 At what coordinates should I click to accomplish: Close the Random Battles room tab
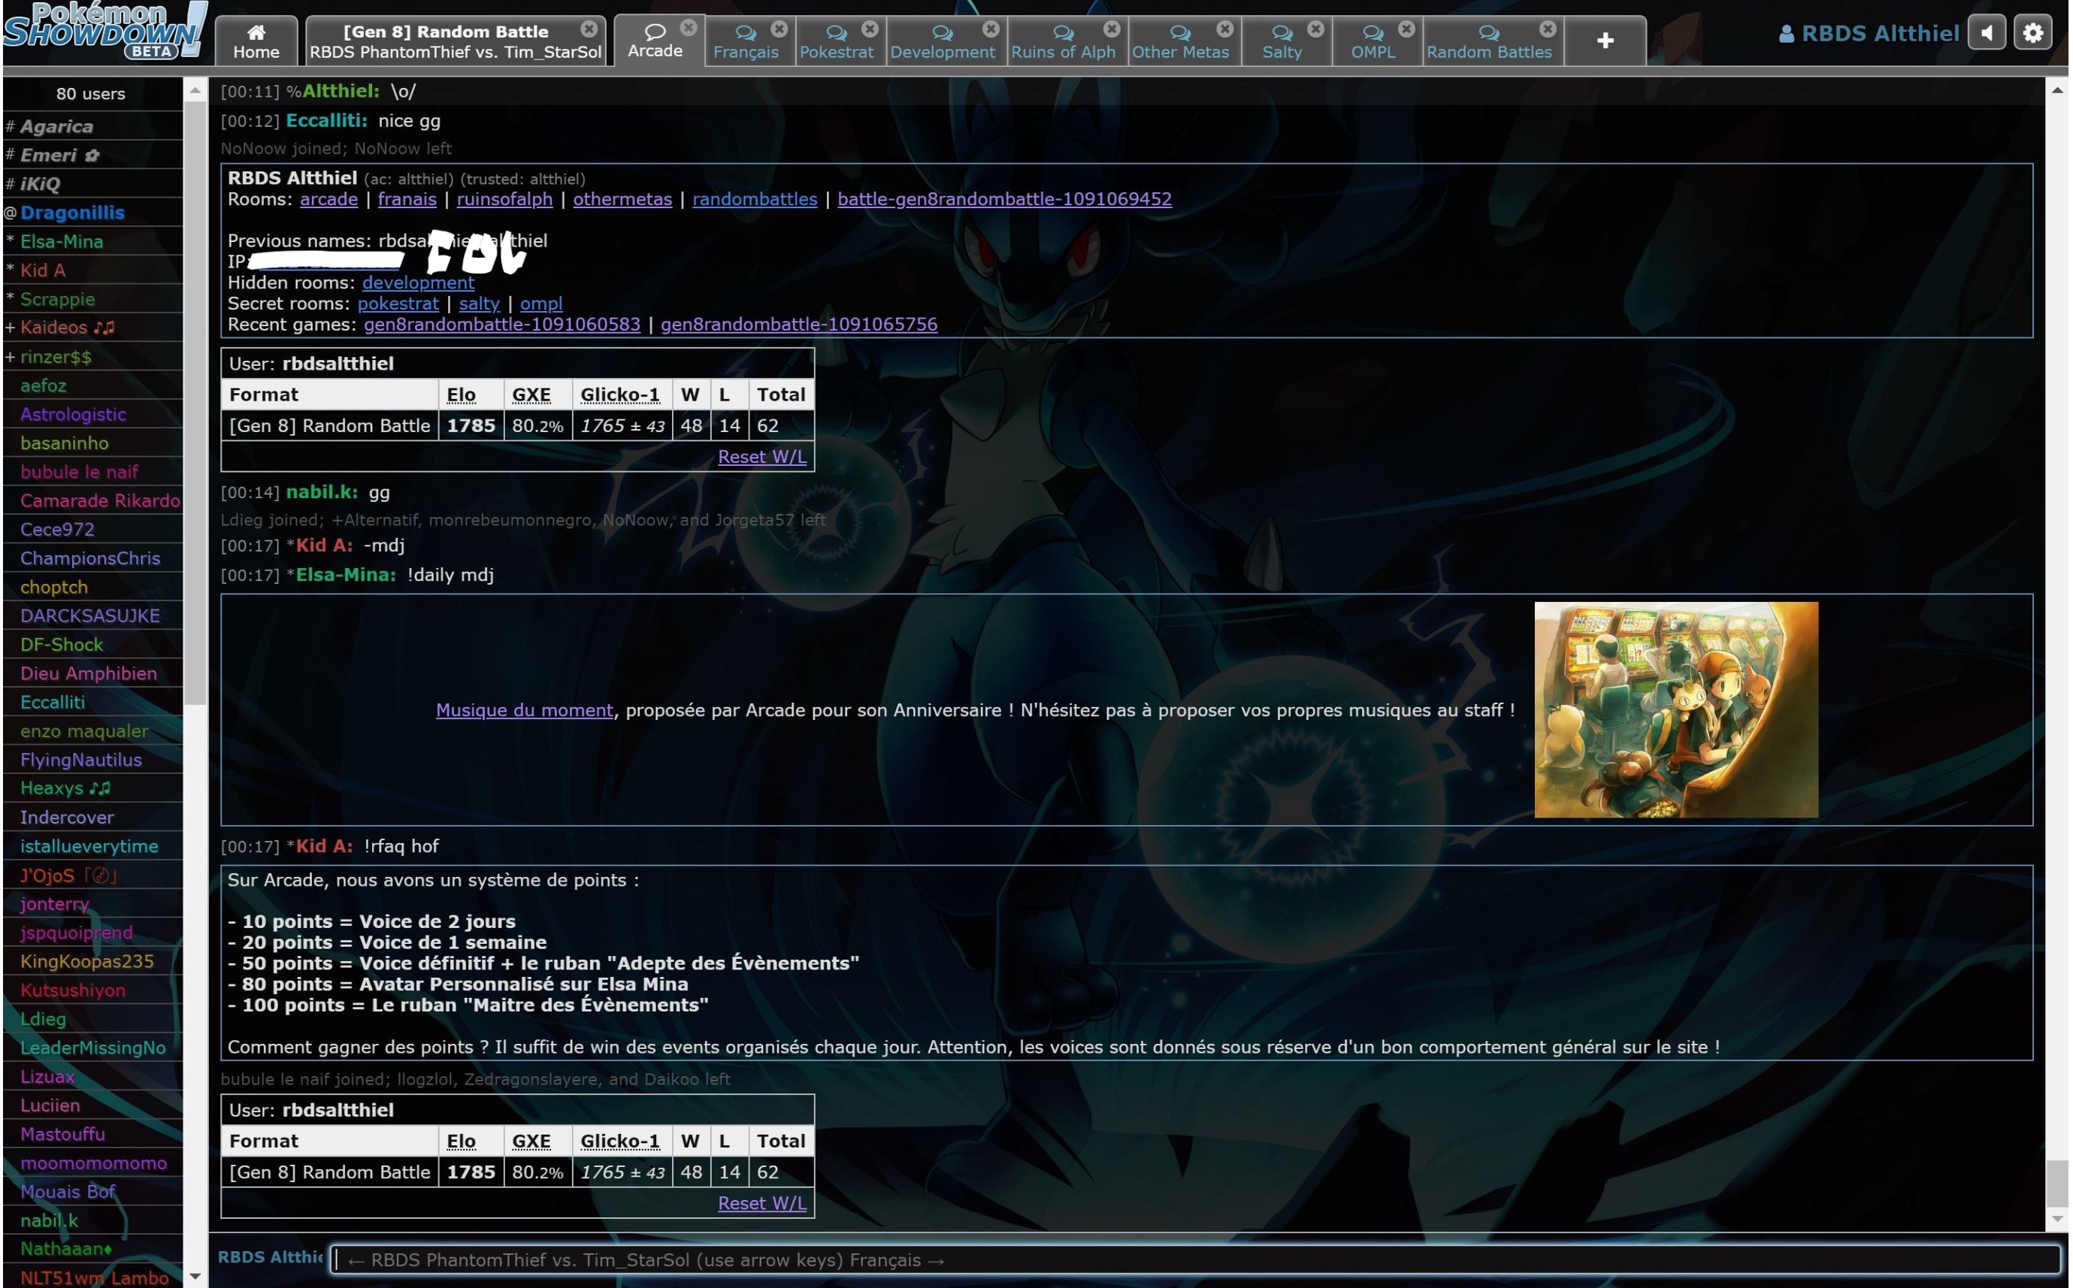click(x=1548, y=29)
